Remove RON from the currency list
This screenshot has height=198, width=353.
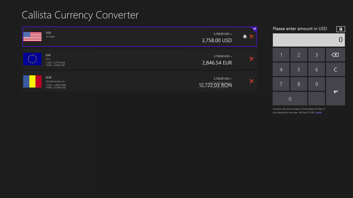pyautogui.click(x=252, y=81)
